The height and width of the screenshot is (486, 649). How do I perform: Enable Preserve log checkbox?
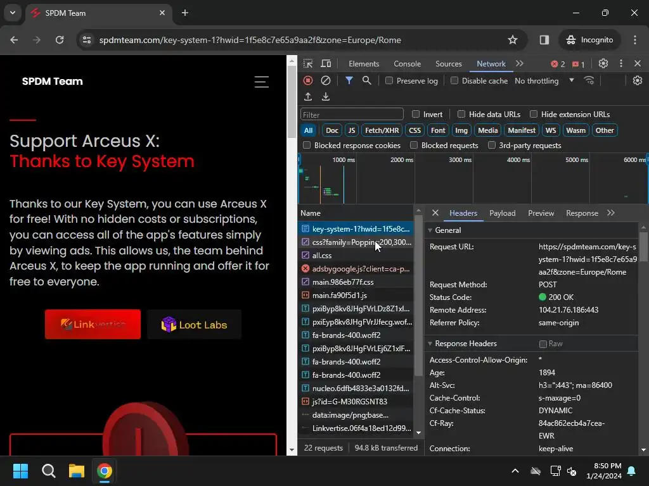(x=389, y=80)
